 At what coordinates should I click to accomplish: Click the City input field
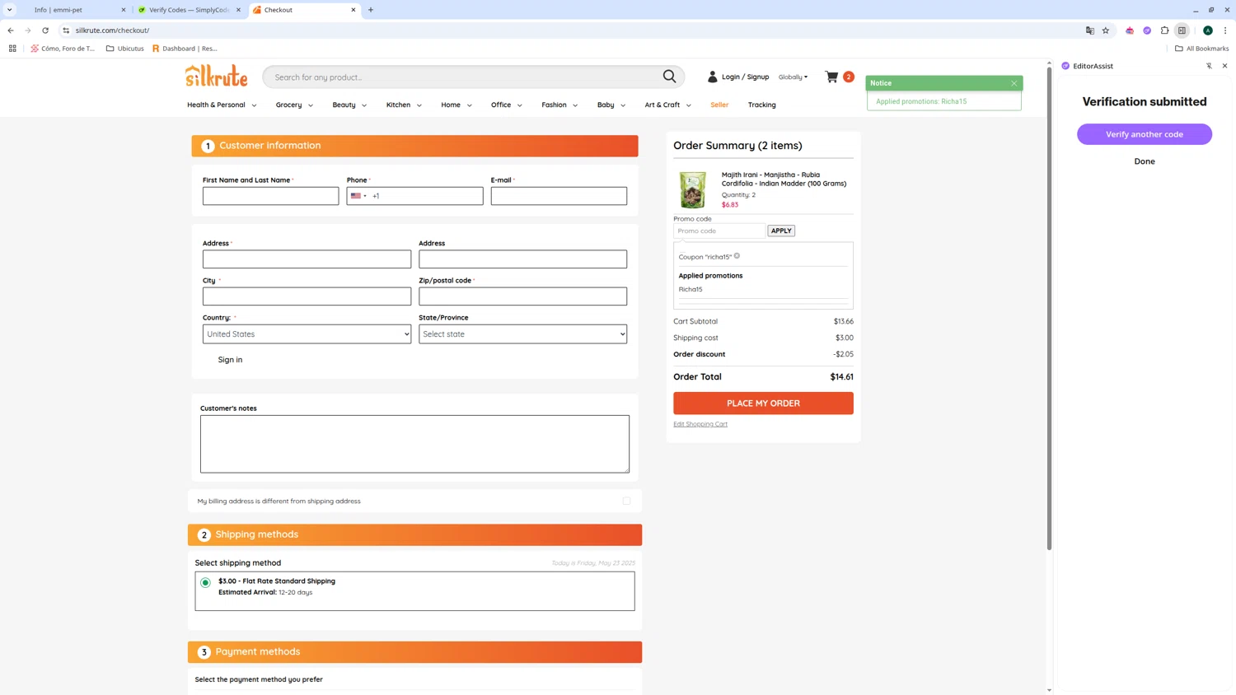coord(307,296)
